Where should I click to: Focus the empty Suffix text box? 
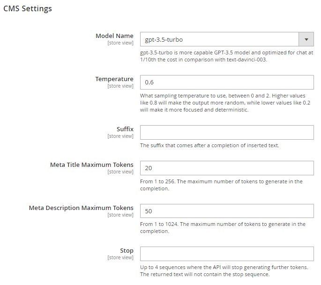tap(227, 133)
